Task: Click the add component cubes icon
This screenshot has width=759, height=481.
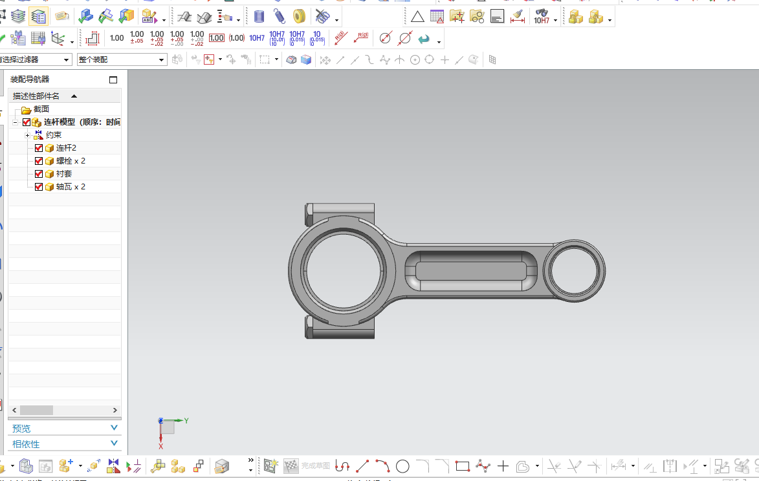Action: [x=66, y=466]
